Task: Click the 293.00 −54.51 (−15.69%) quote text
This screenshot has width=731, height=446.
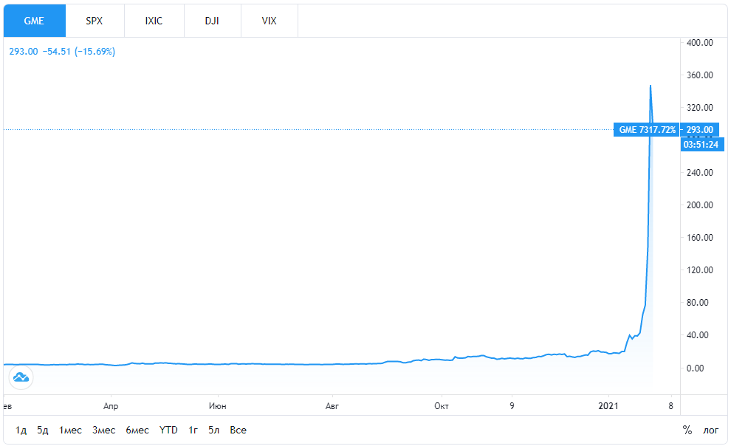Action: 62,51
